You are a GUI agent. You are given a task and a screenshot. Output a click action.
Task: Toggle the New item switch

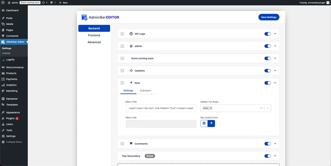(x=267, y=83)
